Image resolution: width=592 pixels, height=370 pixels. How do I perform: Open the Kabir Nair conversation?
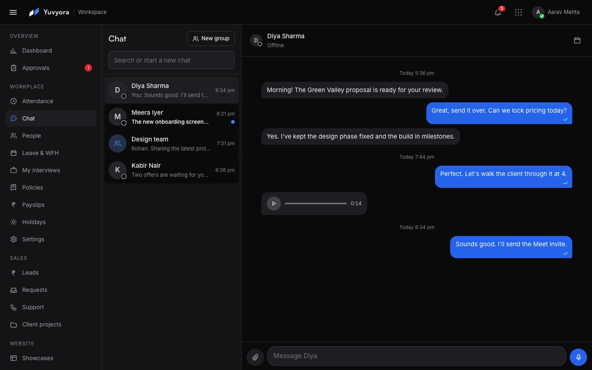click(x=171, y=170)
